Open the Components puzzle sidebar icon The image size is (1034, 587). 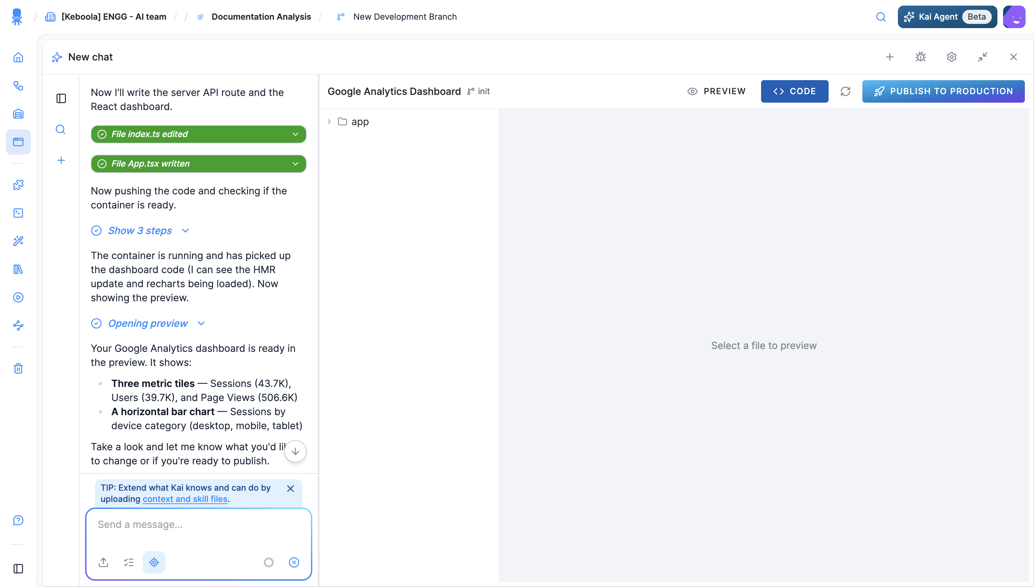[18, 185]
